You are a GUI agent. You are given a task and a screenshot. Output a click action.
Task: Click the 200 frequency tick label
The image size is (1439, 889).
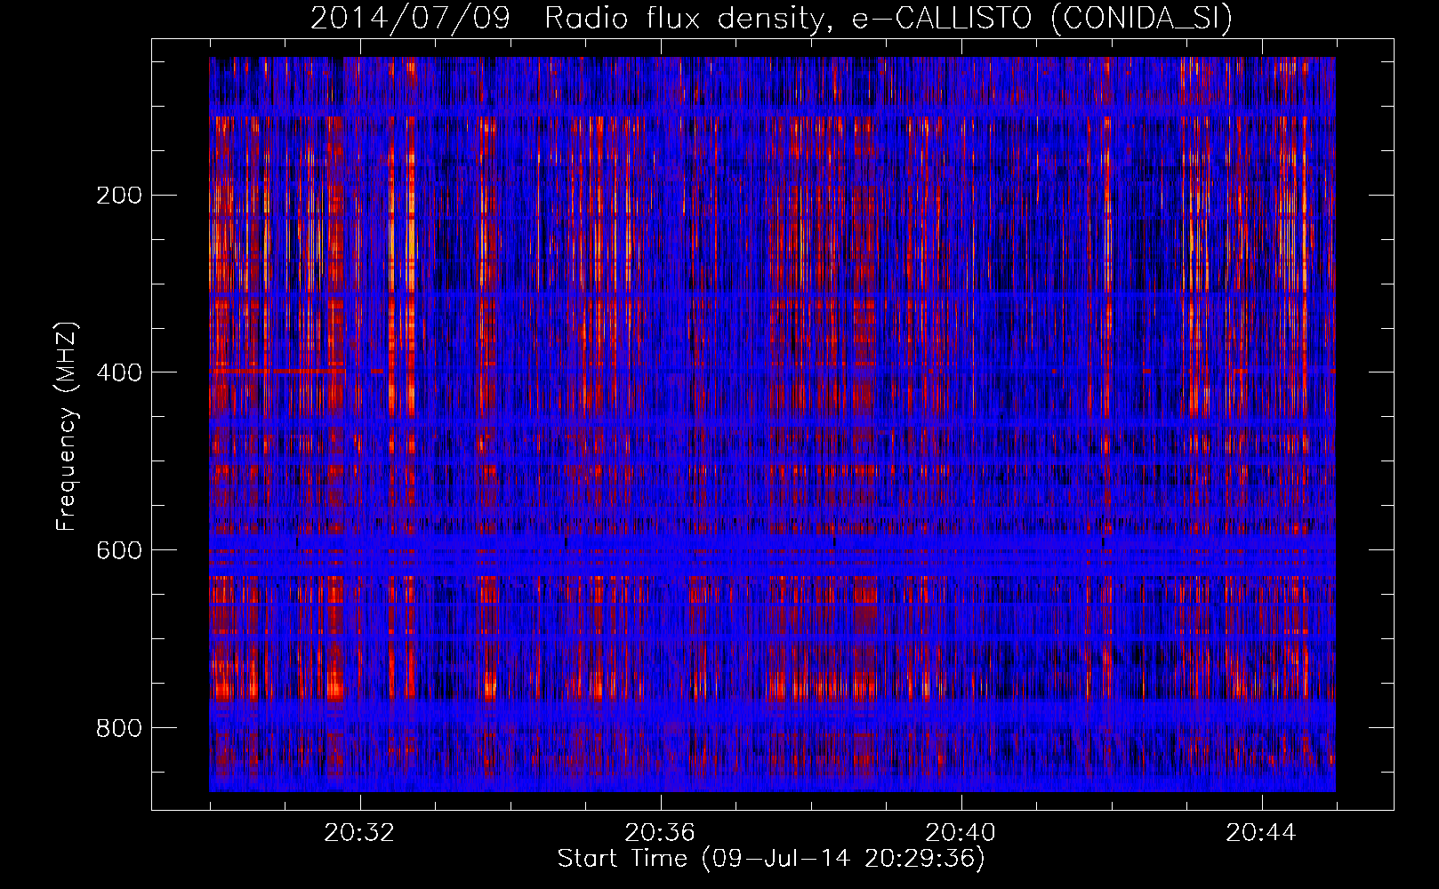point(119,196)
